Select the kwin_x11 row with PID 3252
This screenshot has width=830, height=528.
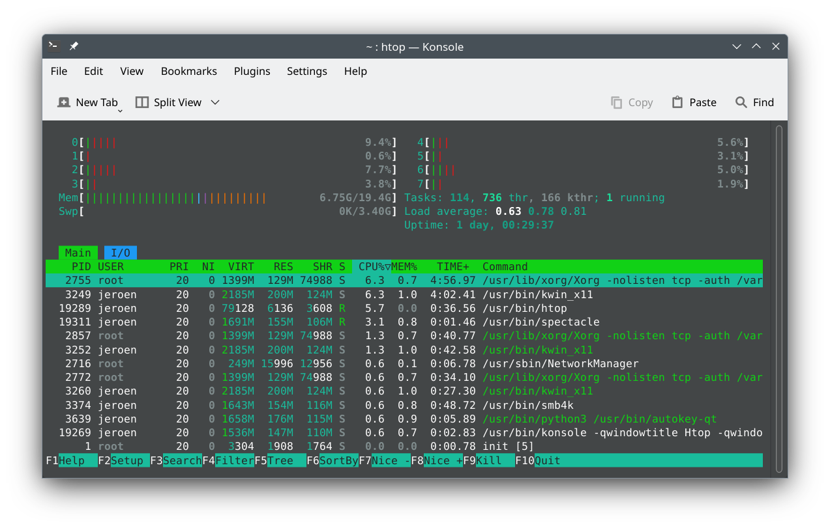tap(404, 350)
